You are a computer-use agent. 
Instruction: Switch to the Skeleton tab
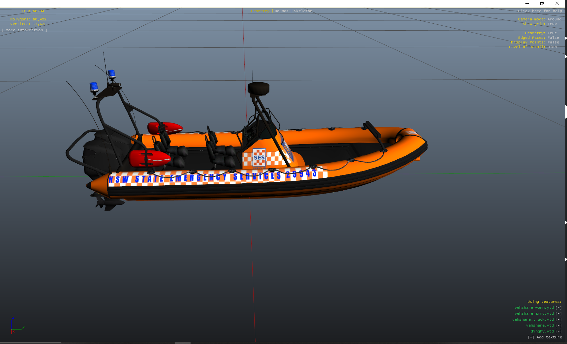click(x=303, y=11)
